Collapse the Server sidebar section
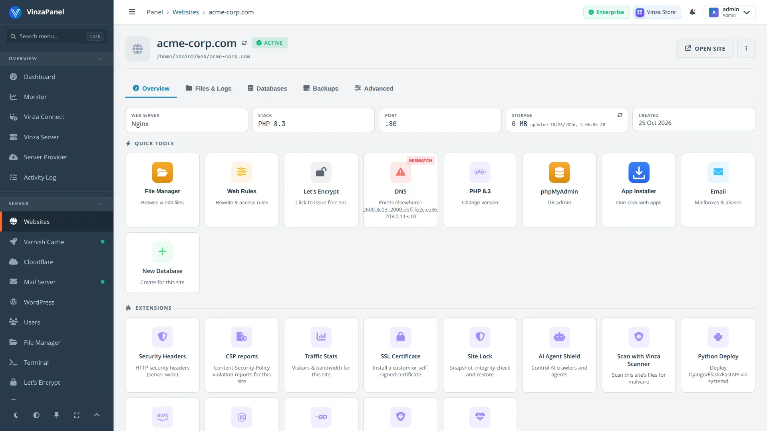 click(57, 204)
